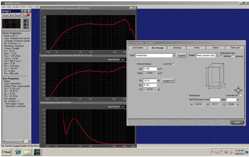
Task: Click Input Power field in Custom Amplitude Response
Action: click(123, 60)
